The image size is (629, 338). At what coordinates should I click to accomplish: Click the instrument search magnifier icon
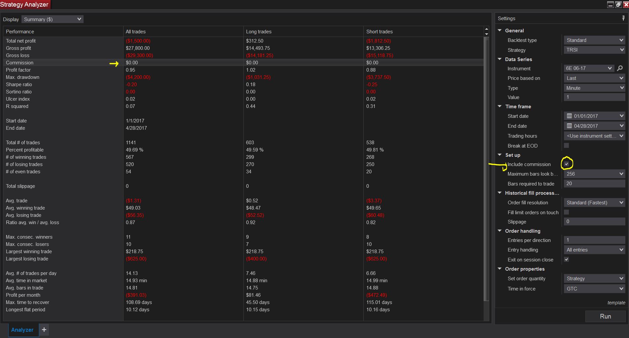[620, 68]
